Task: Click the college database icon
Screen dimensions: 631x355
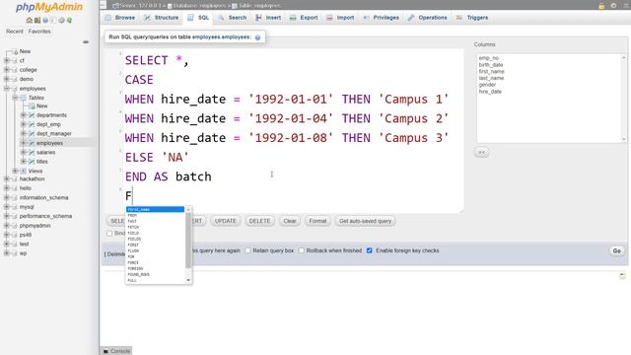Action: [x=15, y=70]
